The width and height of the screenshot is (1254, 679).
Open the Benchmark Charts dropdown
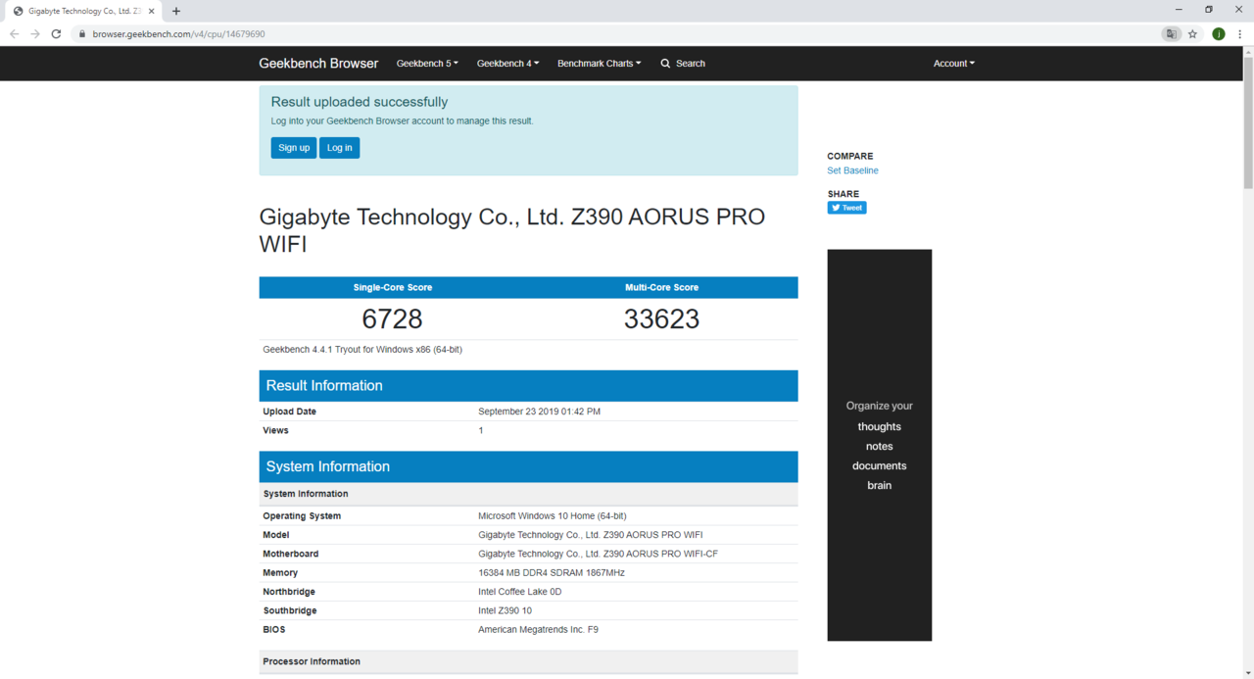point(600,64)
